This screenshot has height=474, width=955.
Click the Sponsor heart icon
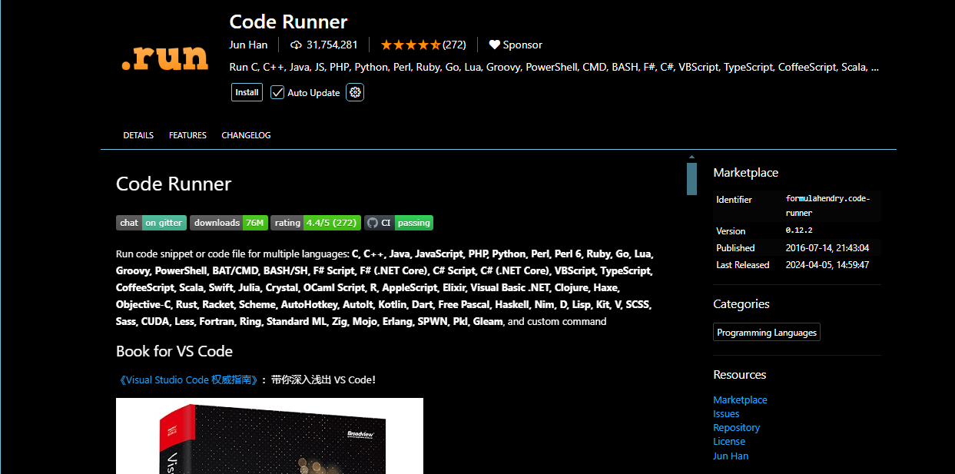(494, 45)
